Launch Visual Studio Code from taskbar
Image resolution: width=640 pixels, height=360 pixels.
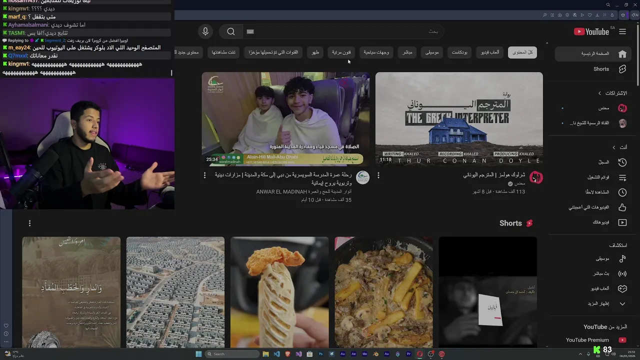(x=276, y=354)
